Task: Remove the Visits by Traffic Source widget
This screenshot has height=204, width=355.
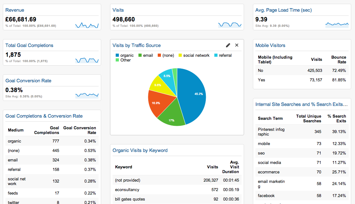Action: pyautogui.click(x=237, y=45)
